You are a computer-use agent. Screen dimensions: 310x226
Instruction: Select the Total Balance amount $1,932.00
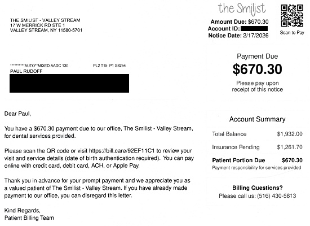click(x=290, y=134)
